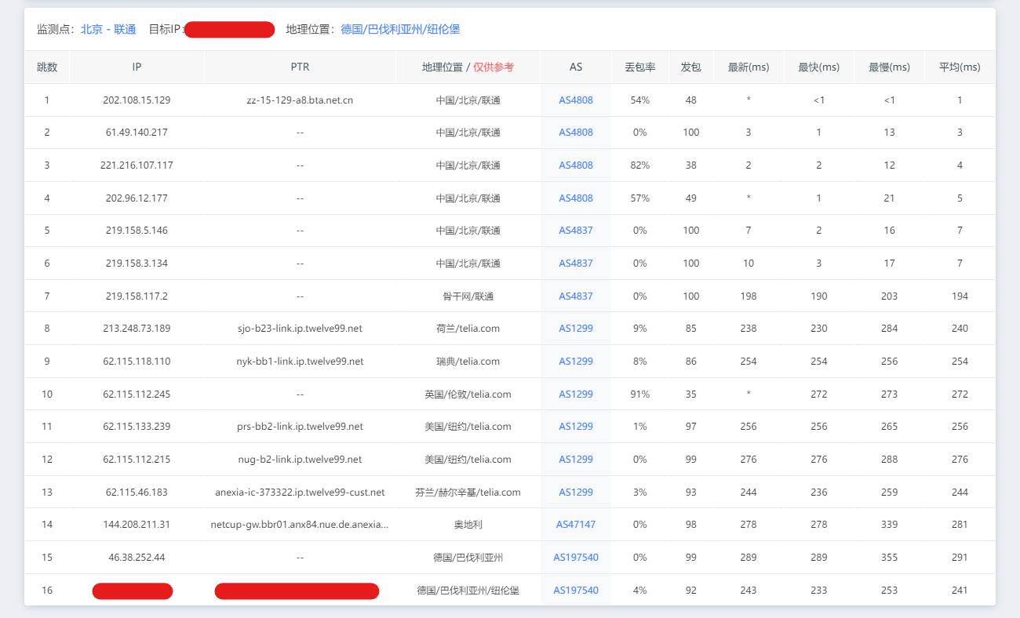The height and width of the screenshot is (618, 1020).
Task: Open AS1299 link for 62.115.112.245
Action: tap(576, 394)
